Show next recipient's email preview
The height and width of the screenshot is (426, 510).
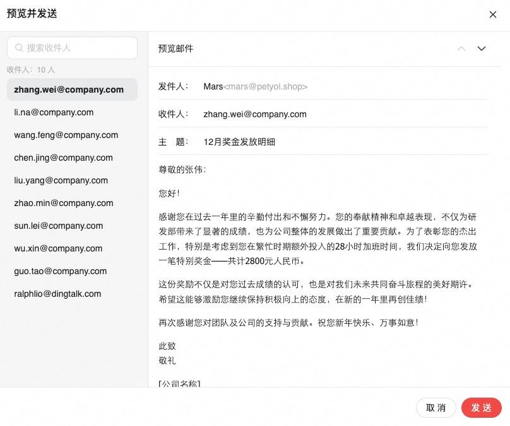[x=482, y=49]
